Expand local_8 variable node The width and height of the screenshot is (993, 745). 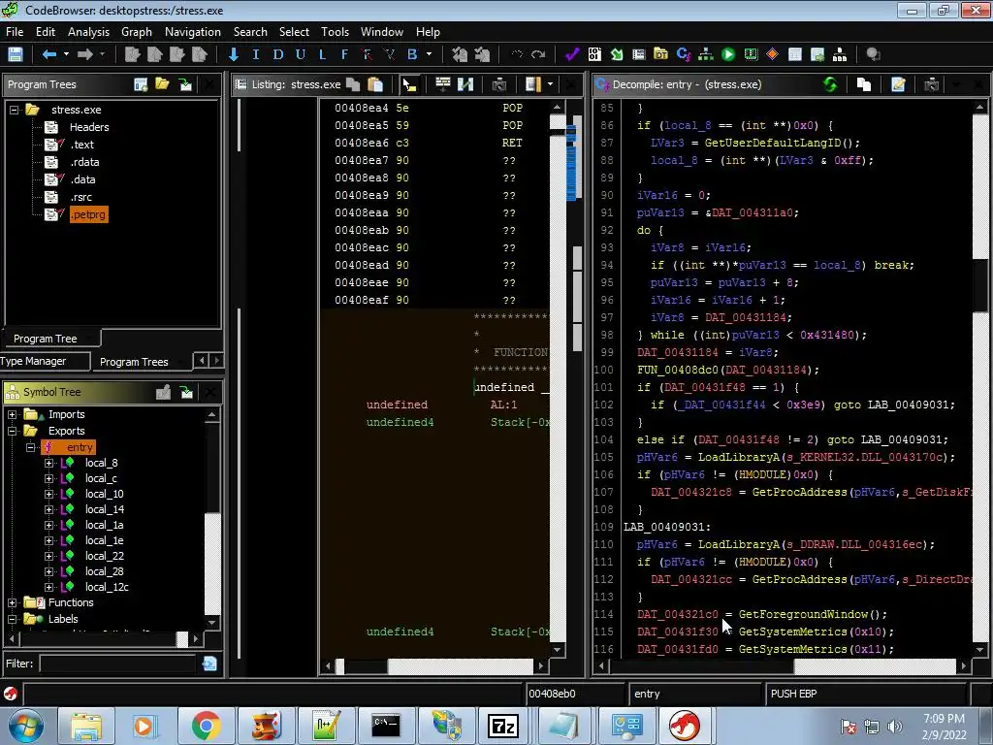pos(48,463)
